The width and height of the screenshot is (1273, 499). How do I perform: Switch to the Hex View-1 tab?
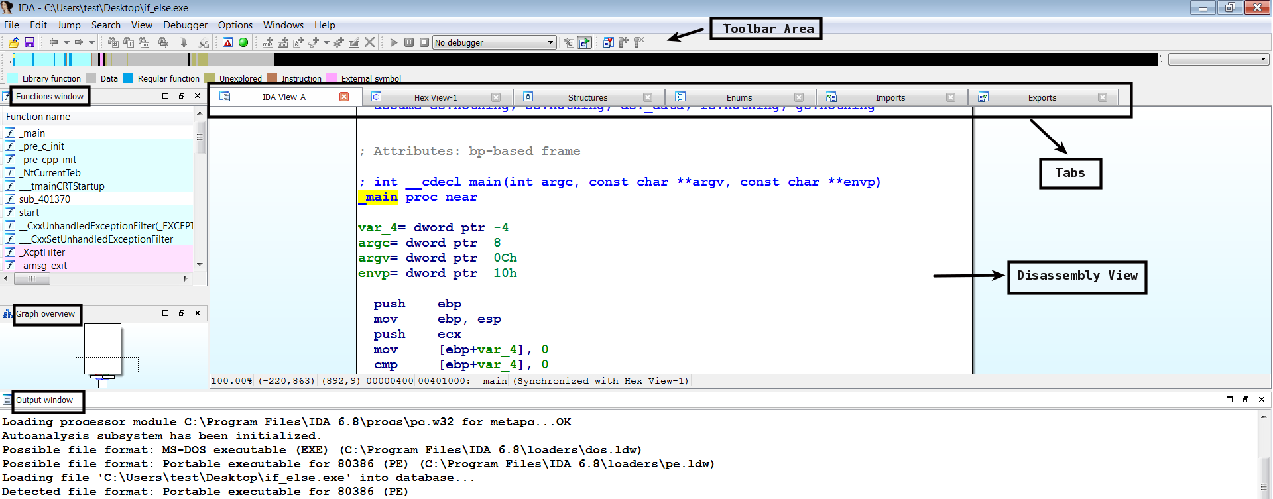click(435, 97)
